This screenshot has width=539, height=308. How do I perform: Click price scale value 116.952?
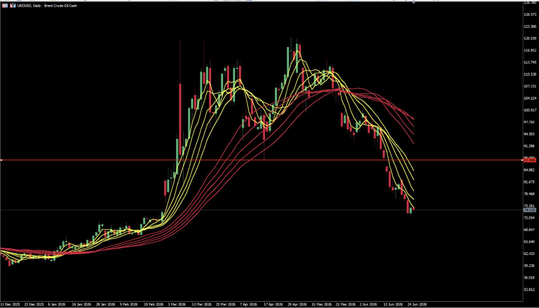tap(530, 51)
